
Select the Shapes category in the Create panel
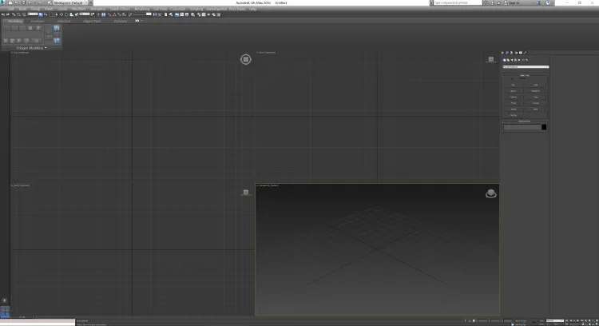click(x=508, y=60)
